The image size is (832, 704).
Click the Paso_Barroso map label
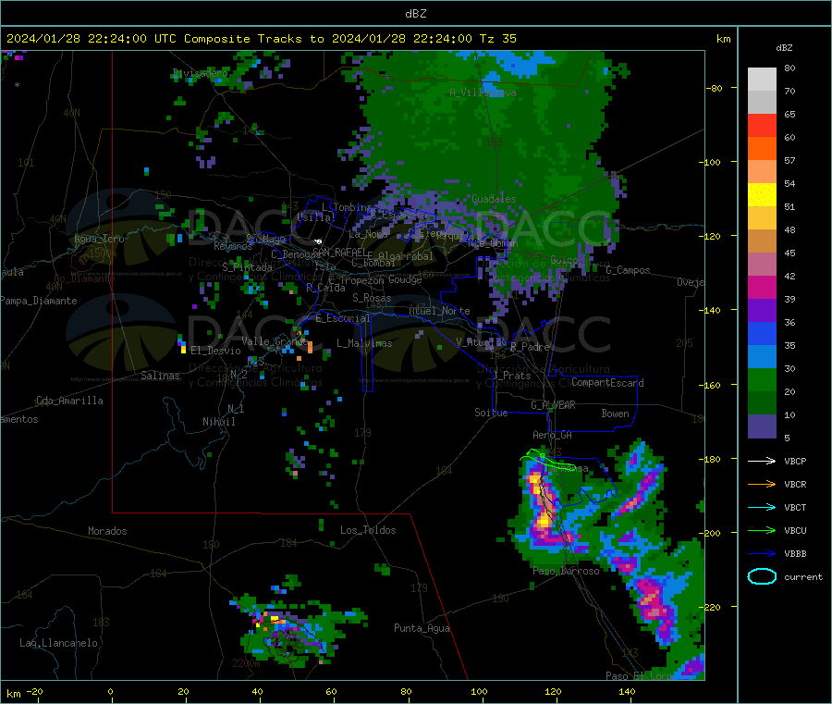click(x=566, y=571)
